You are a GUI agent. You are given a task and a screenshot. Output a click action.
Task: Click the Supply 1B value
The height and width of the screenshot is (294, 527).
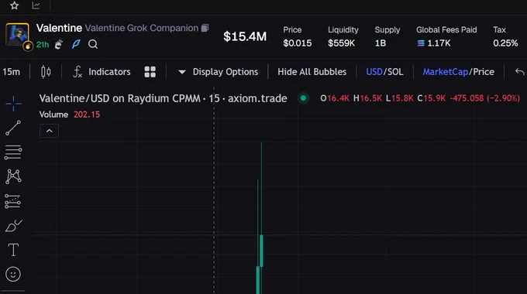pos(381,43)
